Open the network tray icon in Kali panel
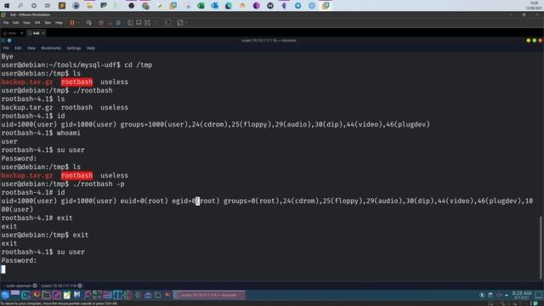Viewport: 544px width, 306px height. pyautogui.click(x=499, y=295)
